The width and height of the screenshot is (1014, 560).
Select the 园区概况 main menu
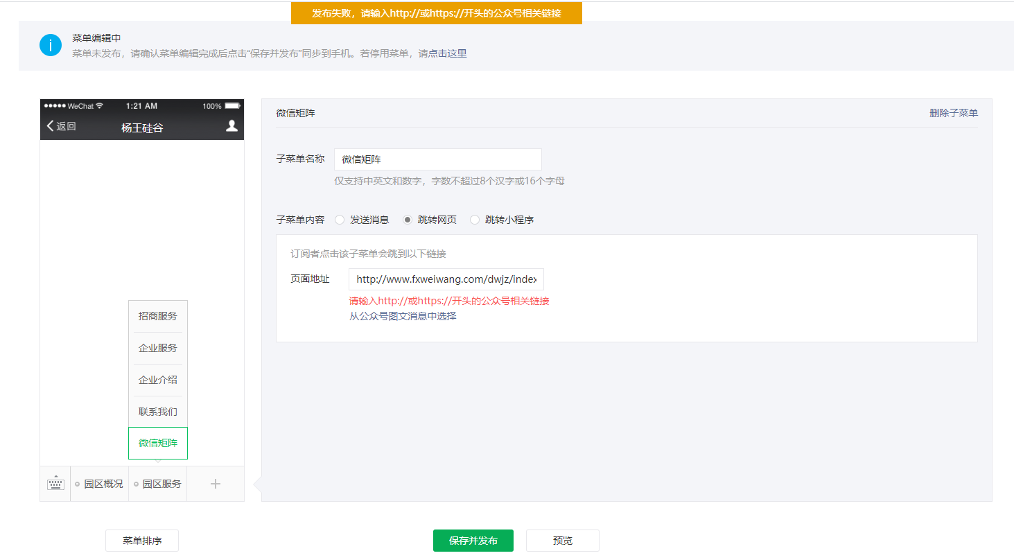100,484
